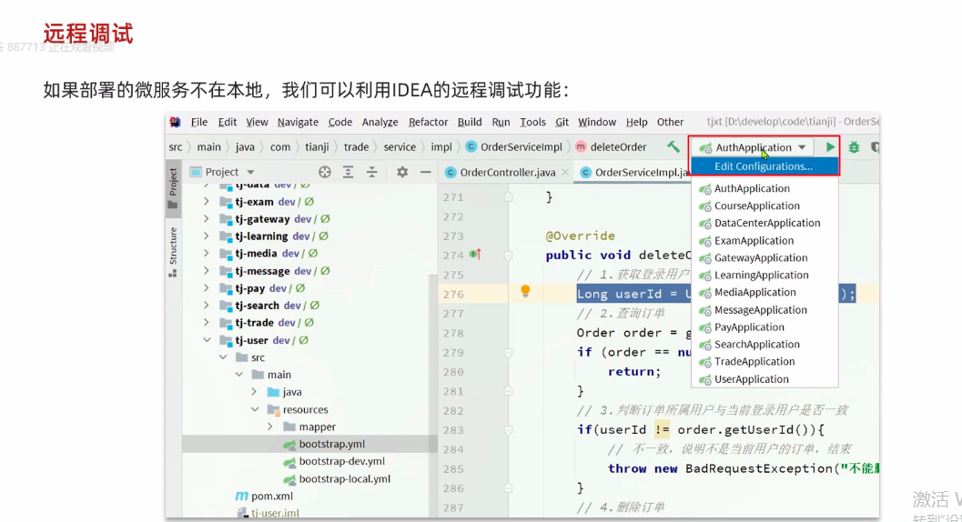Select ExamApplication configuration

(x=765, y=240)
